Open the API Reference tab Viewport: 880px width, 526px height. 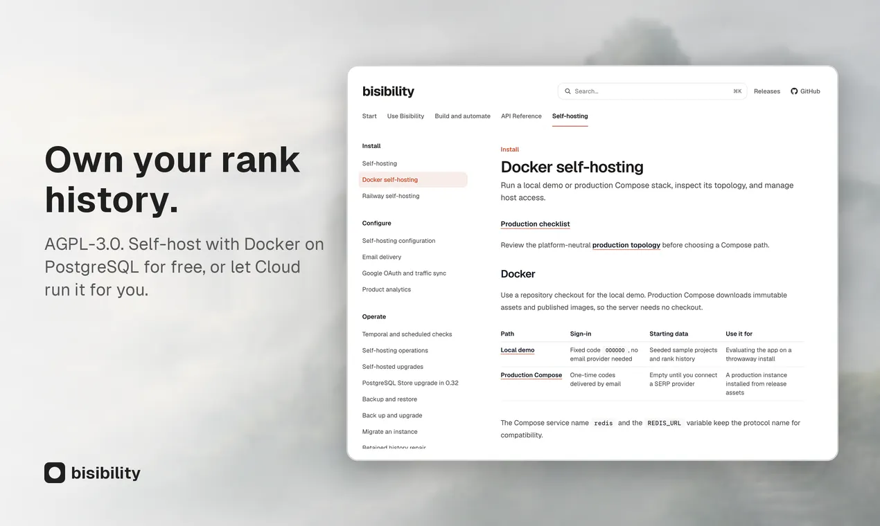[521, 116]
